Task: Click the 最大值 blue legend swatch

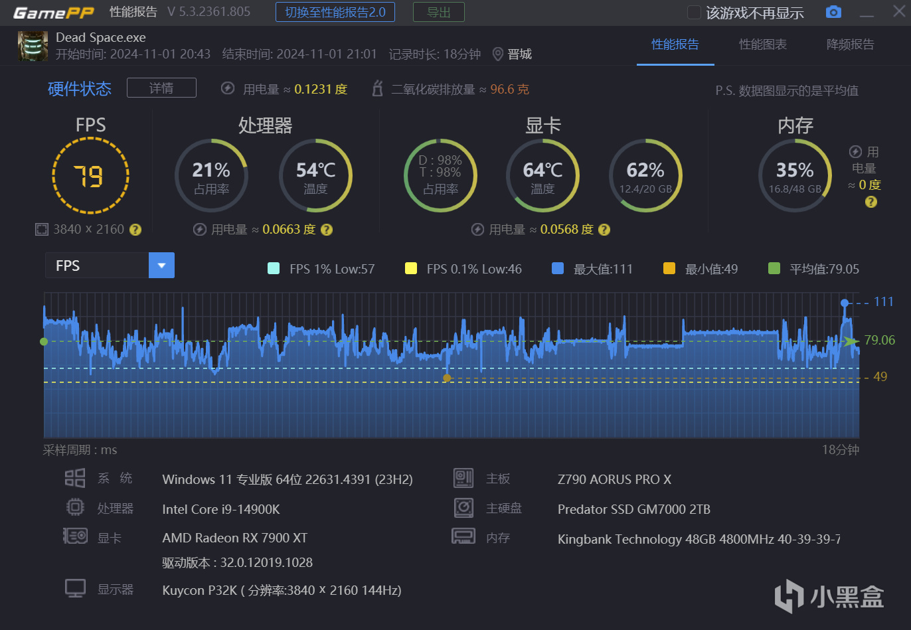Action: pyautogui.click(x=558, y=268)
